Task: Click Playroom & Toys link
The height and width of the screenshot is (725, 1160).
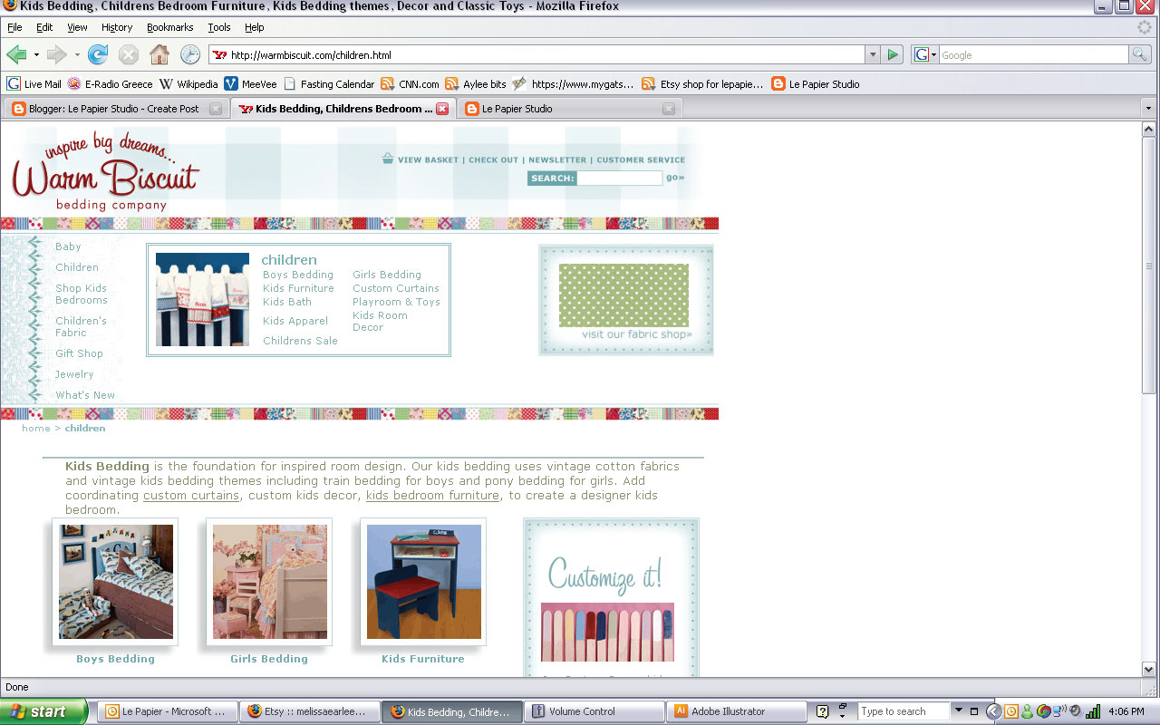Action: (396, 302)
